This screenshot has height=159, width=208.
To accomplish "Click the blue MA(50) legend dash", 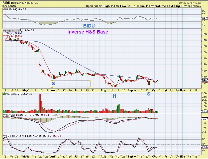I will click(4, 33).
